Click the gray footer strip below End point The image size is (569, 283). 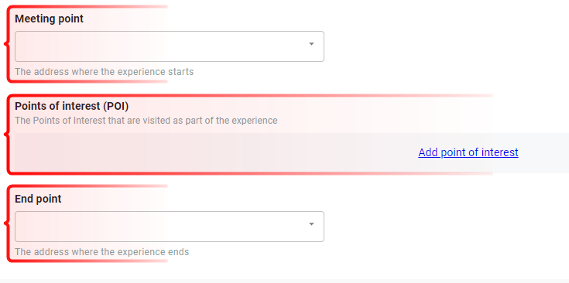coord(285,281)
